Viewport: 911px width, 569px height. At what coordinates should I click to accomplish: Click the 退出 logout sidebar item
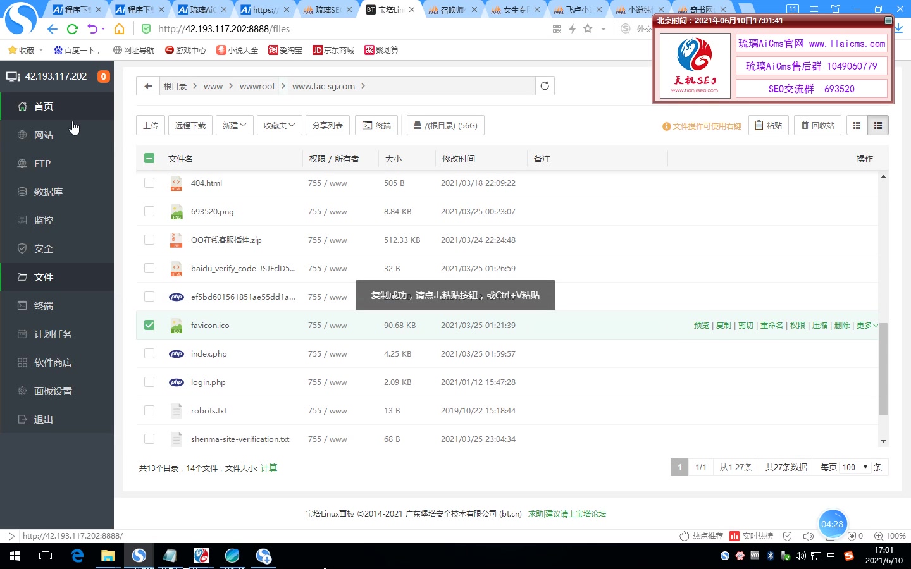point(57,419)
